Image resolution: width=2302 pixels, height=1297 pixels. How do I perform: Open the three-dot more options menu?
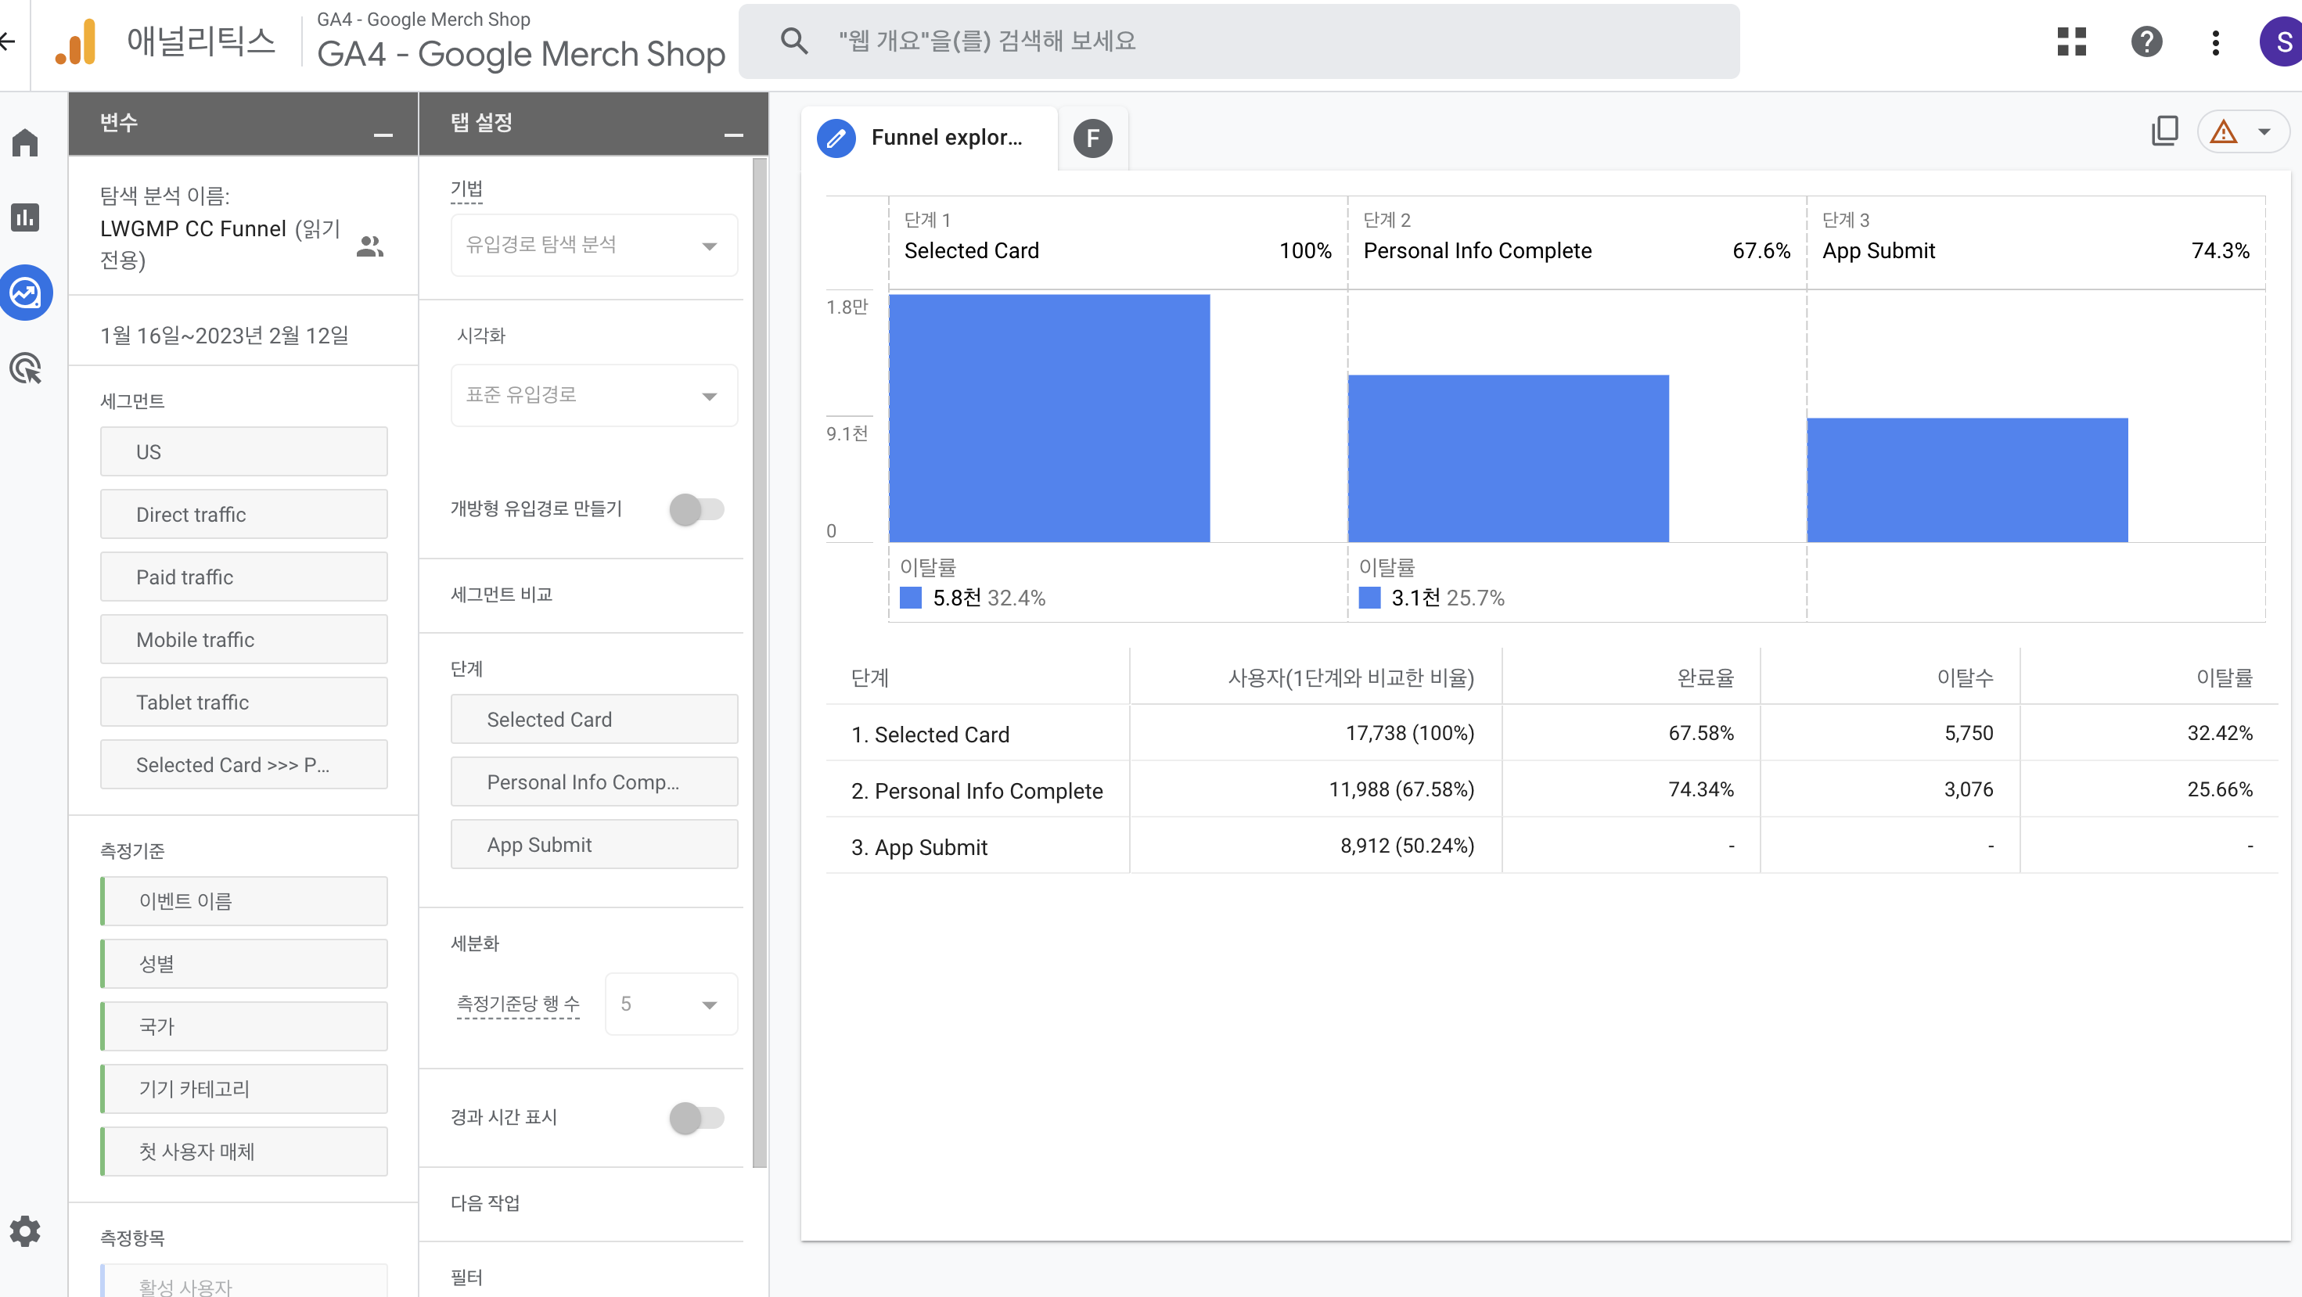(x=2215, y=42)
